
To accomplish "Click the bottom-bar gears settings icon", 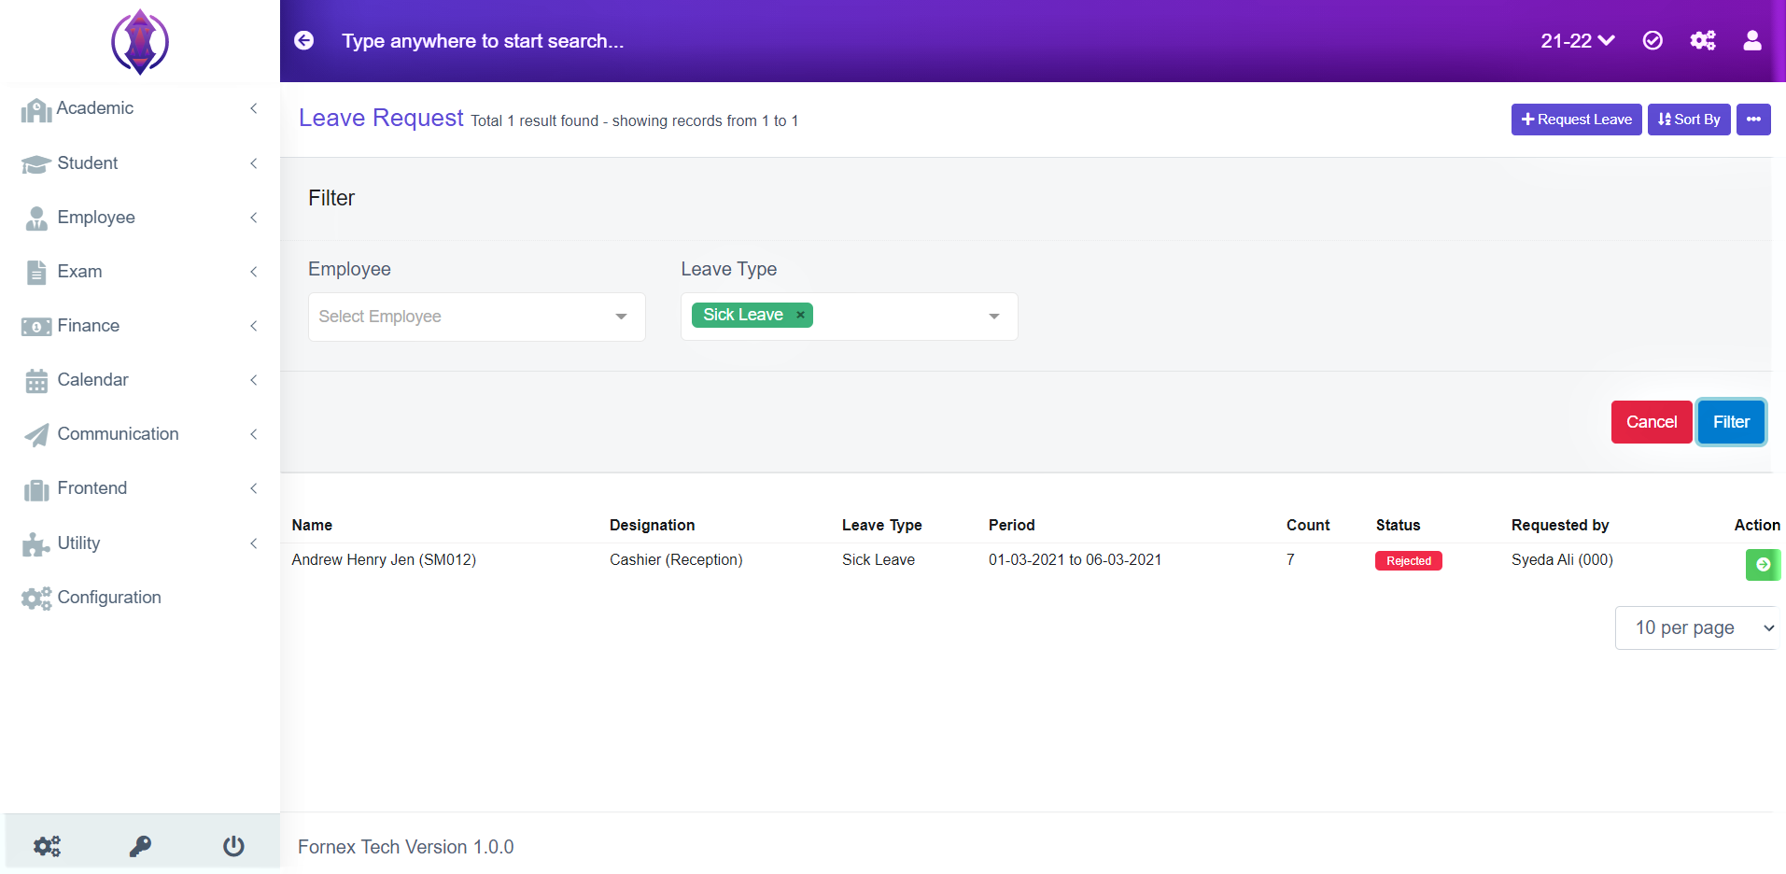I will click(47, 846).
